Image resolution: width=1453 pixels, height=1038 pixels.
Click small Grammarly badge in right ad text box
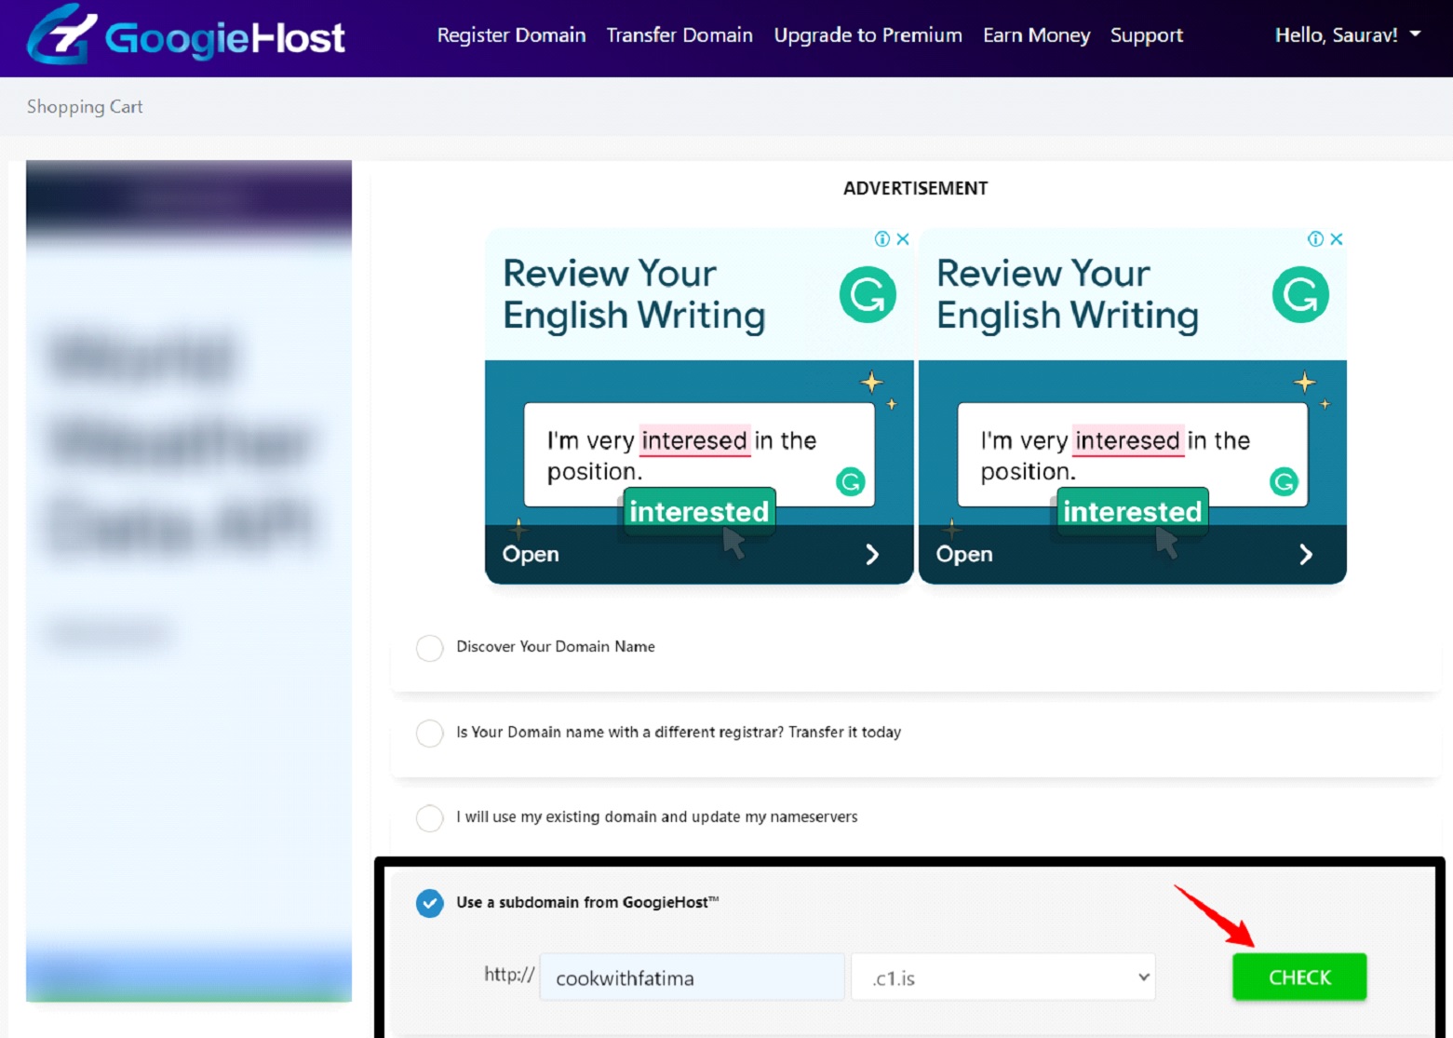tap(1284, 481)
